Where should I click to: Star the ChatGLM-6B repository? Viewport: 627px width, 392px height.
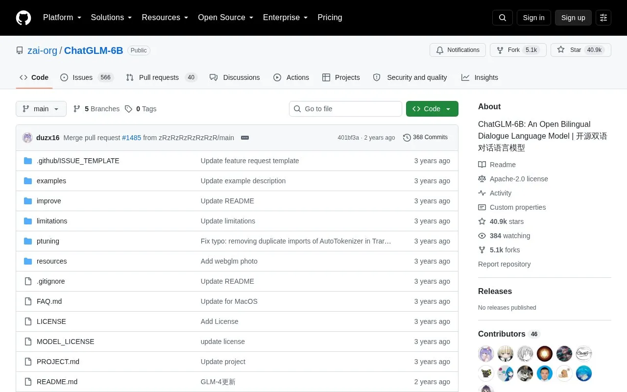tap(581, 50)
